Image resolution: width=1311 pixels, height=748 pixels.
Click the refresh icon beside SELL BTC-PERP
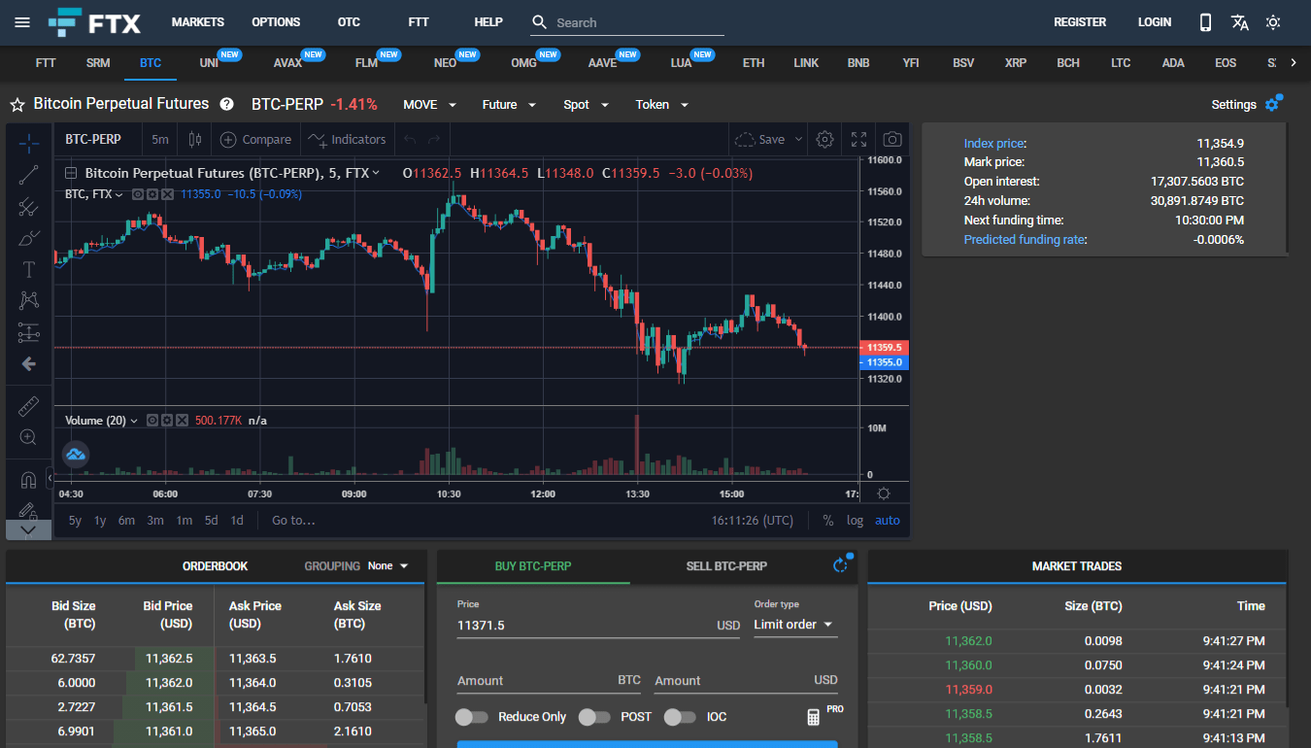coord(841,565)
